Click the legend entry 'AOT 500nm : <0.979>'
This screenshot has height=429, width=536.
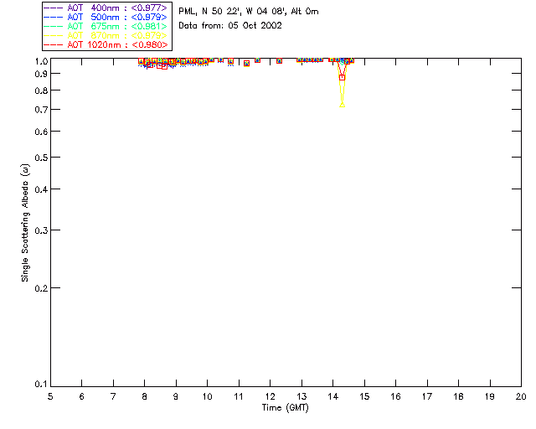click(106, 17)
